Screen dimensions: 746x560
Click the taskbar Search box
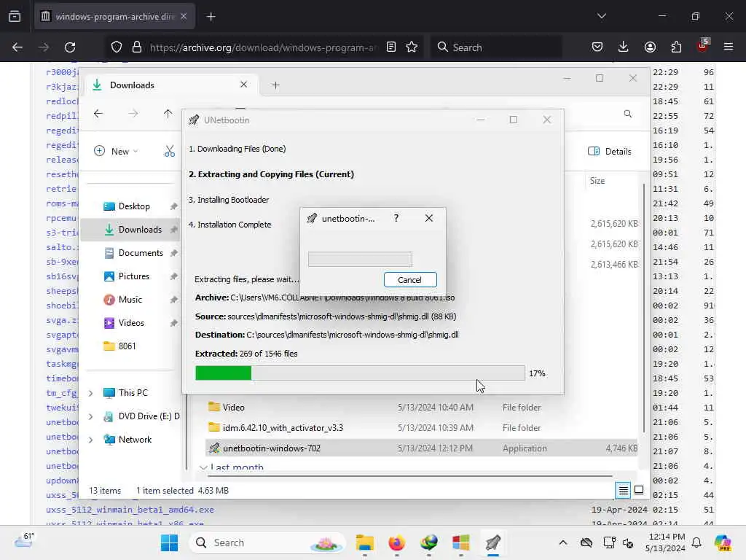point(267,542)
